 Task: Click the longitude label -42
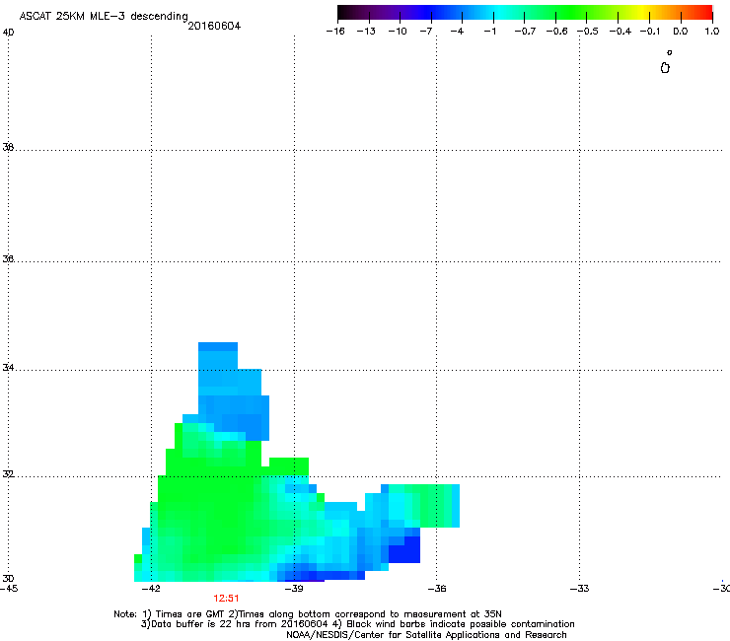[151, 589]
